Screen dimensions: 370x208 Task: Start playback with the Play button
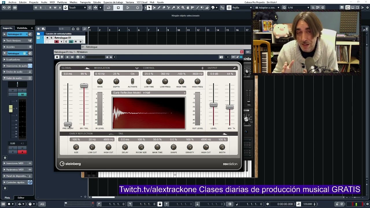[128, 8]
